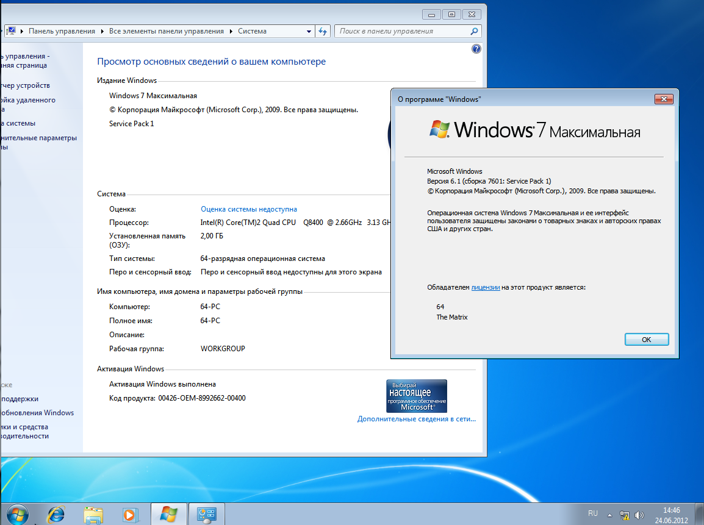This screenshot has width=704, height=525.
Task: Expand the arrow before Панель управления breadcrumb
Action: (22, 31)
